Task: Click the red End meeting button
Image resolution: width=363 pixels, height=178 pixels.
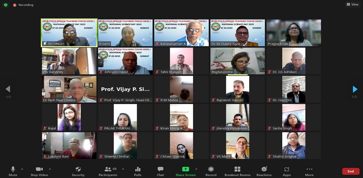Action: pyautogui.click(x=351, y=171)
